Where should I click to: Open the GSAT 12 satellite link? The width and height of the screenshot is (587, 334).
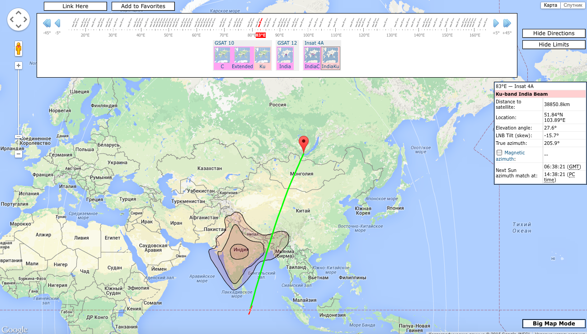tap(287, 43)
